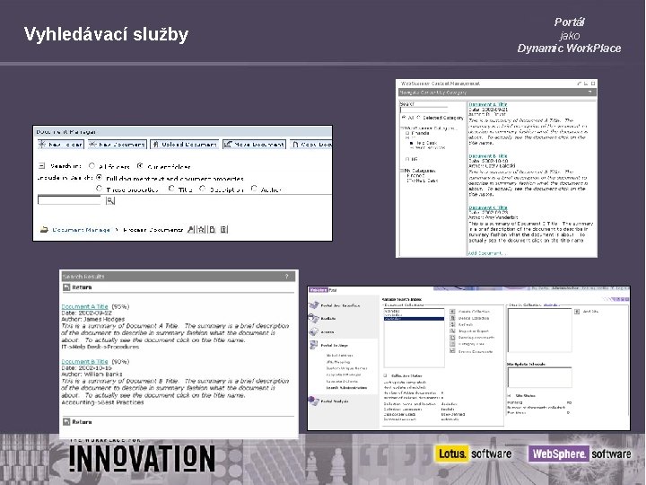Click Create Collection icon
This screenshot has height=485, width=646.
452,312
